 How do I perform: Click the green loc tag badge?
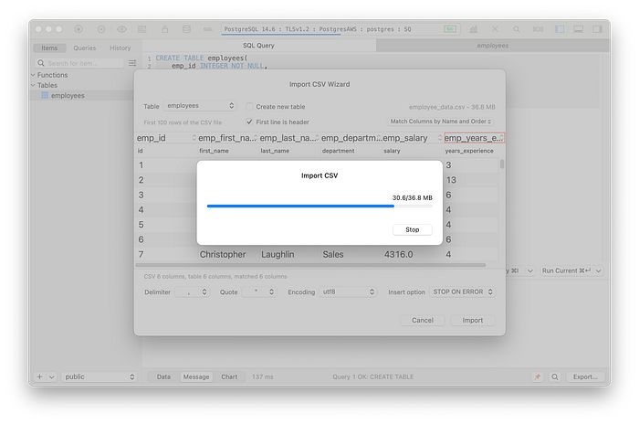(450, 29)
